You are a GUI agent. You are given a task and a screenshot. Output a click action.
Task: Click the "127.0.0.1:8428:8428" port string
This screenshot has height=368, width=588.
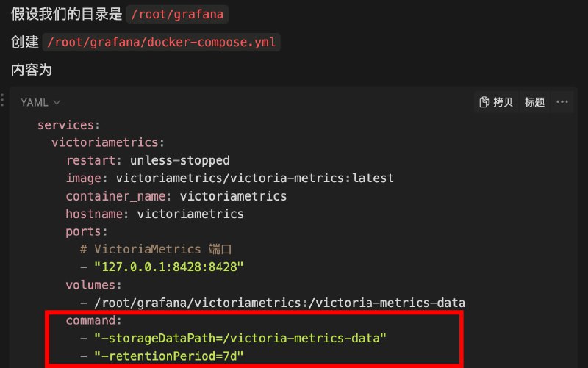point(169,267)
